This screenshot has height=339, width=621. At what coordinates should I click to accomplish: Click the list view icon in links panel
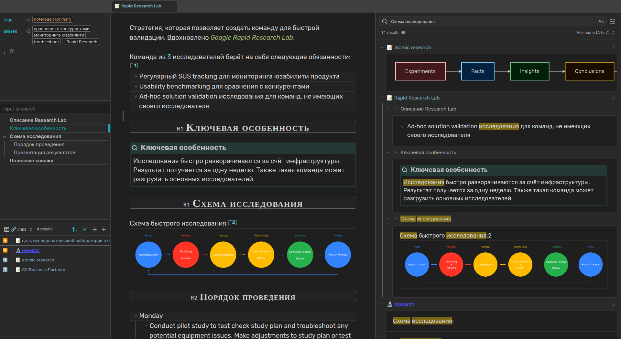94,229
